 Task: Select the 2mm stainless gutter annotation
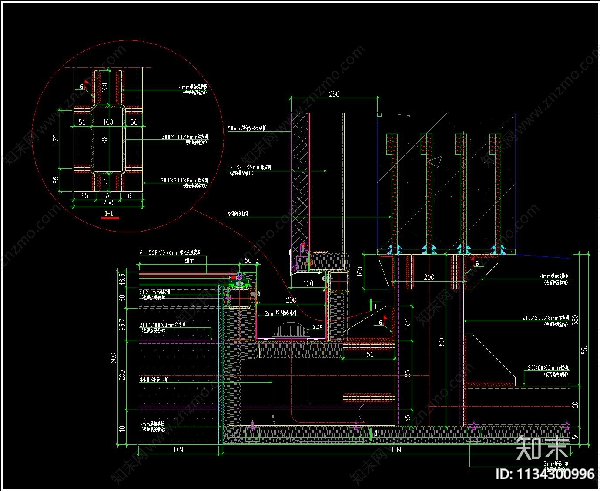point(281,313)
